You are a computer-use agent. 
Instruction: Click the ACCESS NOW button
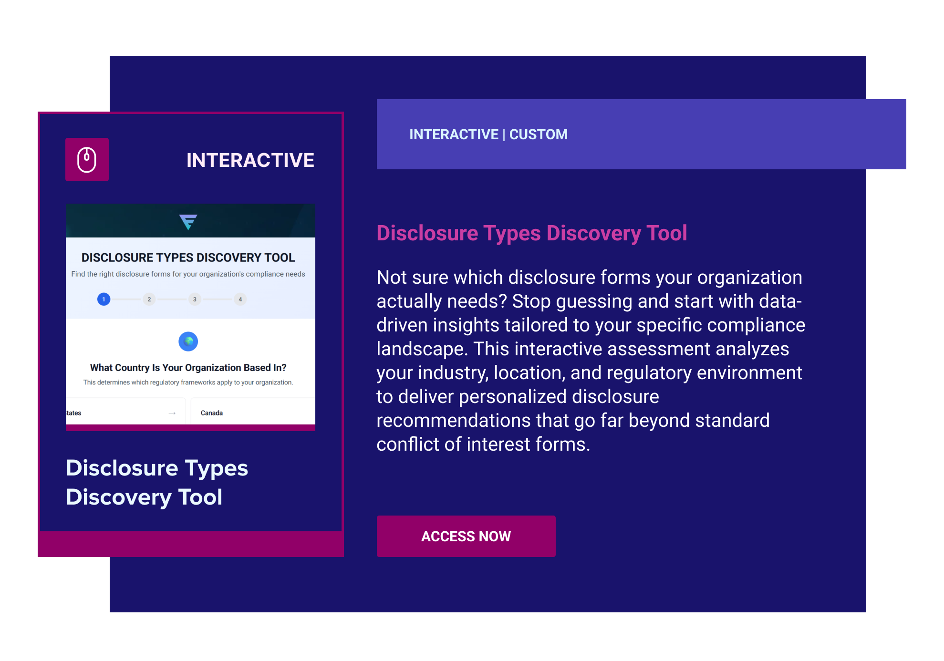tap(466, 536)
